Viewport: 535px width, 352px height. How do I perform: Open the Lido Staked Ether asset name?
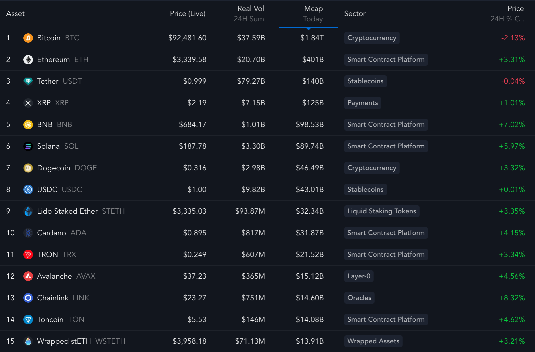coord(67,211)
